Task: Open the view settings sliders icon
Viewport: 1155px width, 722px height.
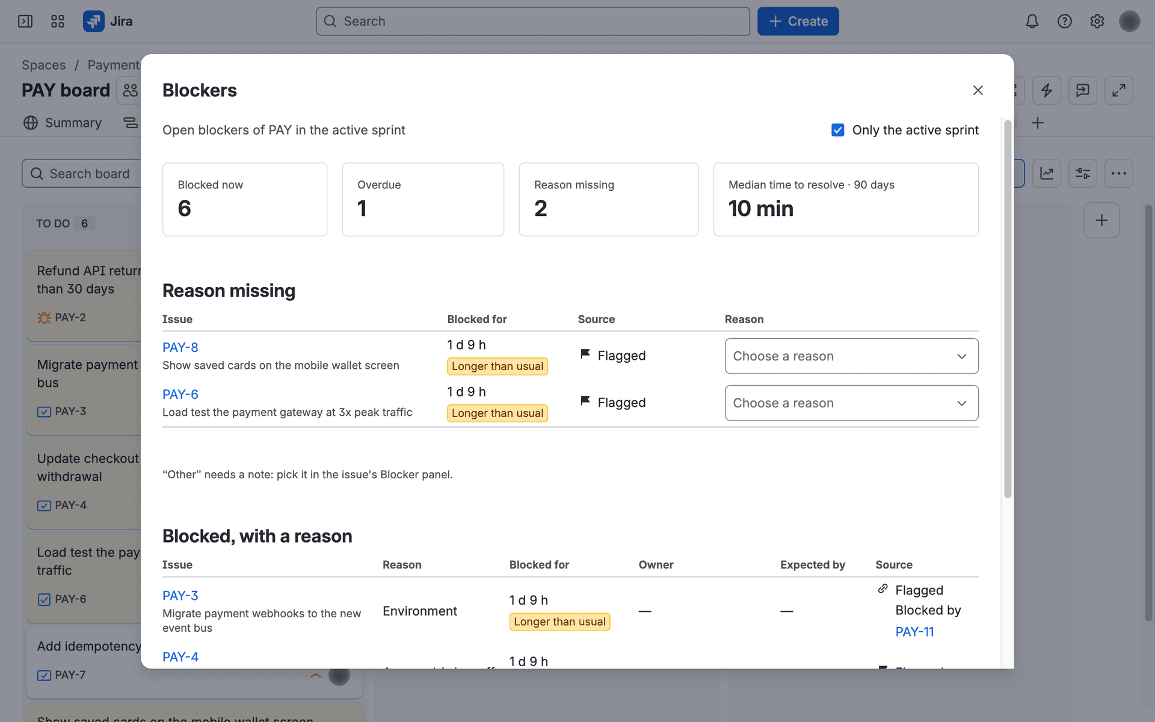Action: 1083,173
